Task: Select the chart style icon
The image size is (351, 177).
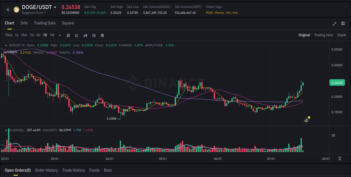Action: tap(76, 35)
